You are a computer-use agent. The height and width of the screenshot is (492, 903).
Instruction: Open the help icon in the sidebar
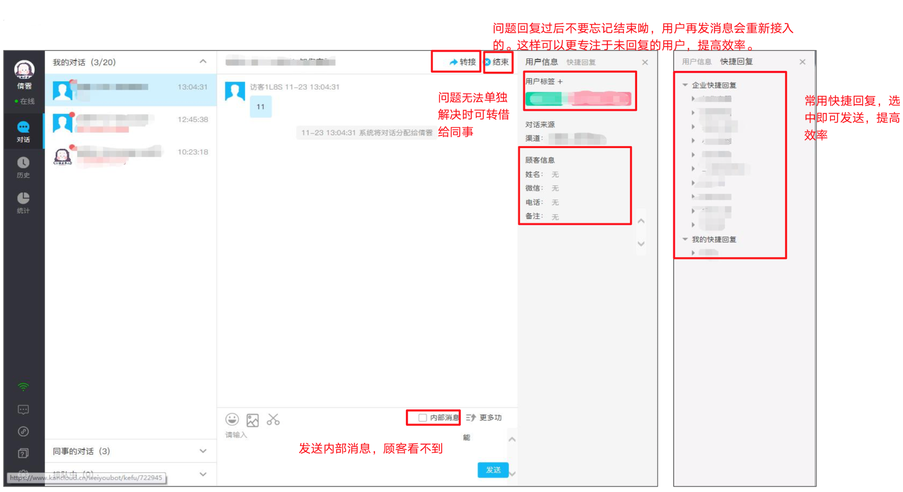[x=24, y=453]
